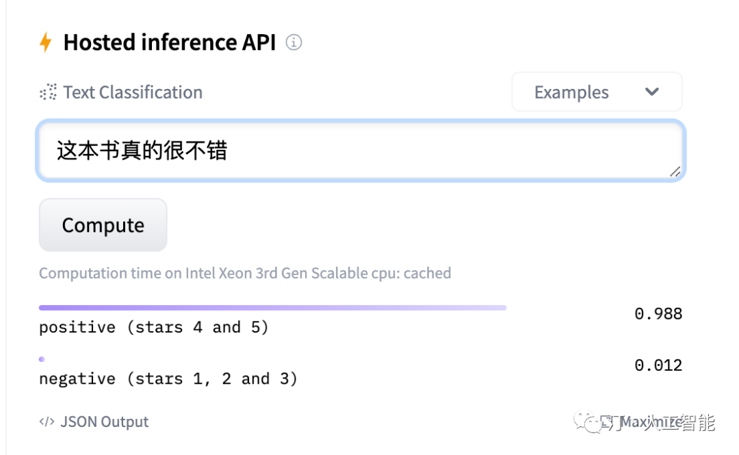Click the Hosted inference API heading
This screenshot has height=455, width=739.
tap(169, 42)
